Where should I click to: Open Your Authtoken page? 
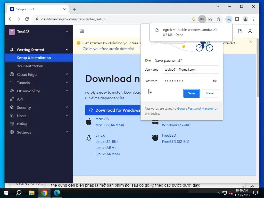tap(30, 66)
